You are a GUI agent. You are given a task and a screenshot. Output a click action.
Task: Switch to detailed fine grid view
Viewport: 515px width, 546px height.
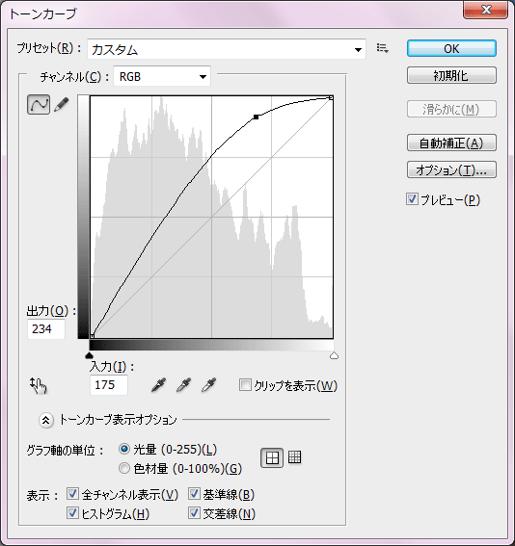295,457
